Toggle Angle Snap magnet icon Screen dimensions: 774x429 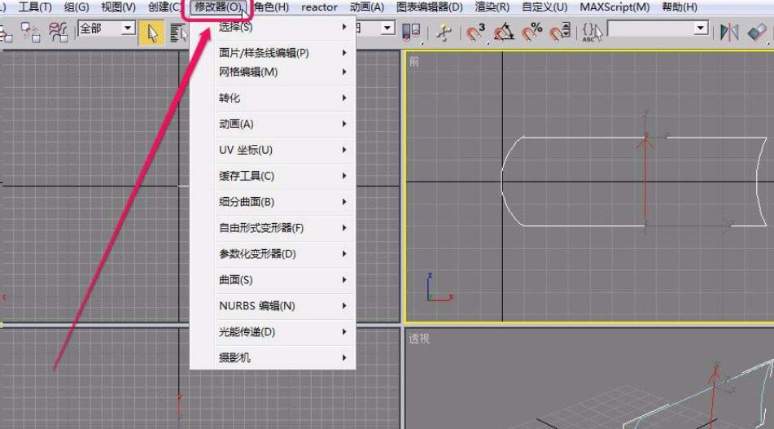click(x=504, y=33)
